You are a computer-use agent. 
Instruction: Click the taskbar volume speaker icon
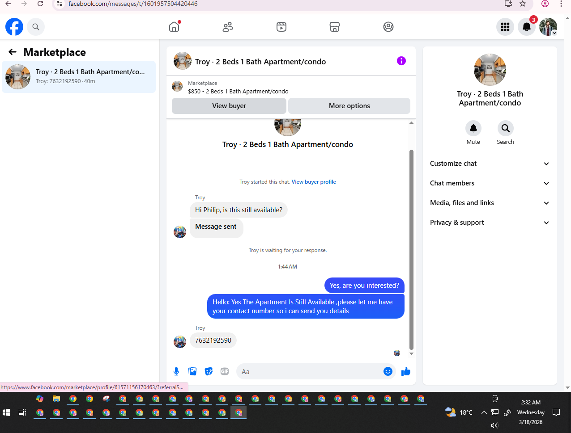(x=494, y=425)
